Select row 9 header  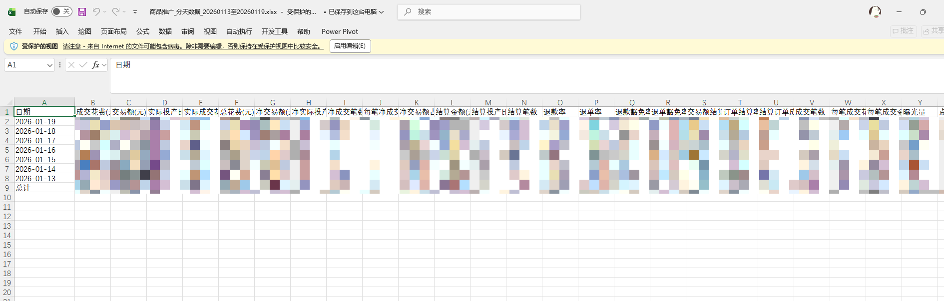[7, 188]
